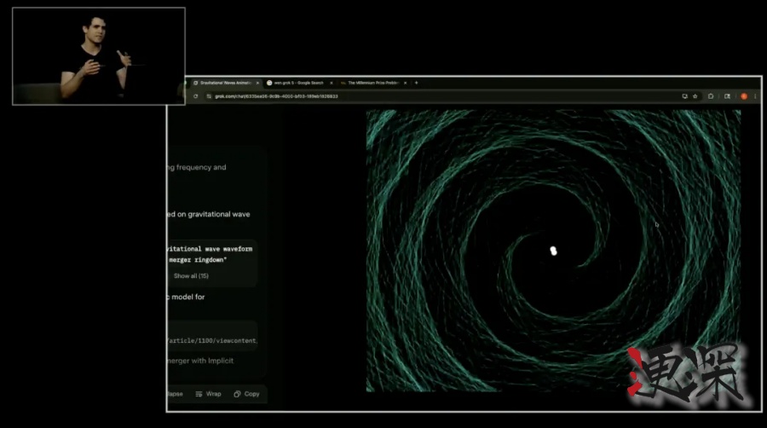This screenshot has height=428, width=767.
Task: Close the 'wen grok 5' Google Search tab
Action: click(332, 83)
